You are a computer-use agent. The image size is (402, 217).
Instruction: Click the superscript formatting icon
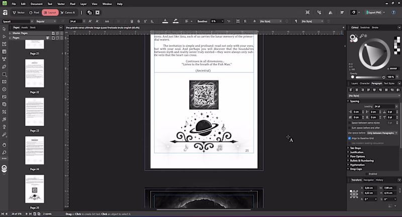[145, 21]
